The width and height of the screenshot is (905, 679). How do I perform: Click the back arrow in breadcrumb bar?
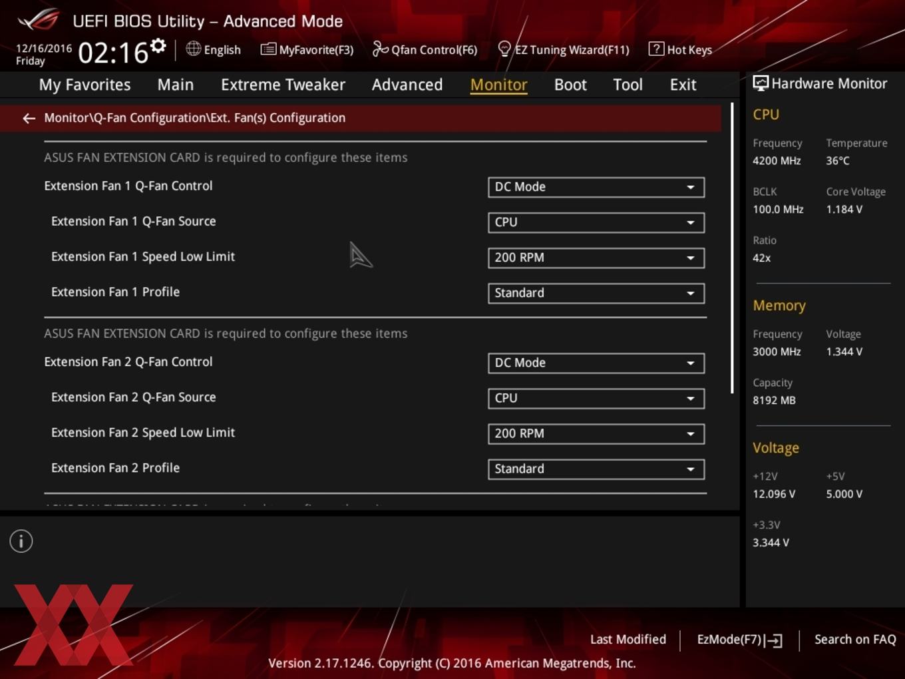(x=29, y=118)
